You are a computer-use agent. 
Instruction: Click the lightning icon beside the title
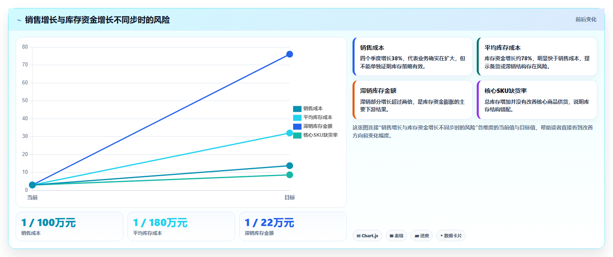(x=19, y=20)
